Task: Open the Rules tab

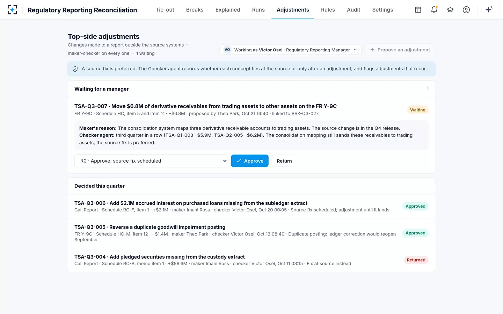Action: click(328, 10)
